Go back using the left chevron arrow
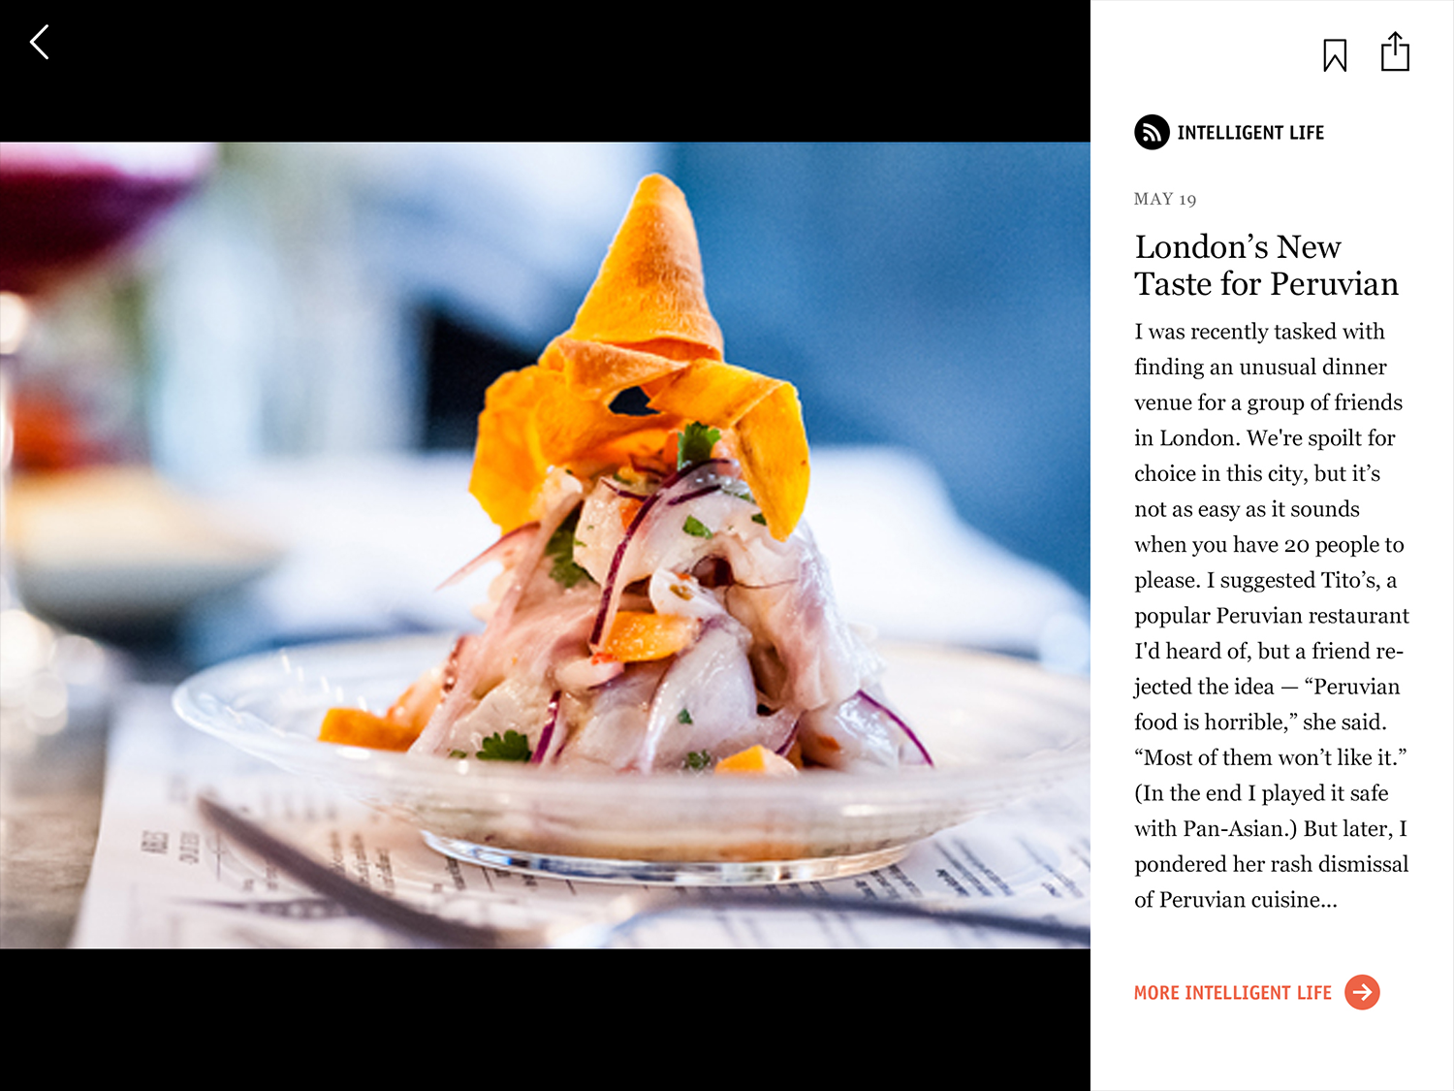The image size is (1454, 1091). click(x=40, y=43)
